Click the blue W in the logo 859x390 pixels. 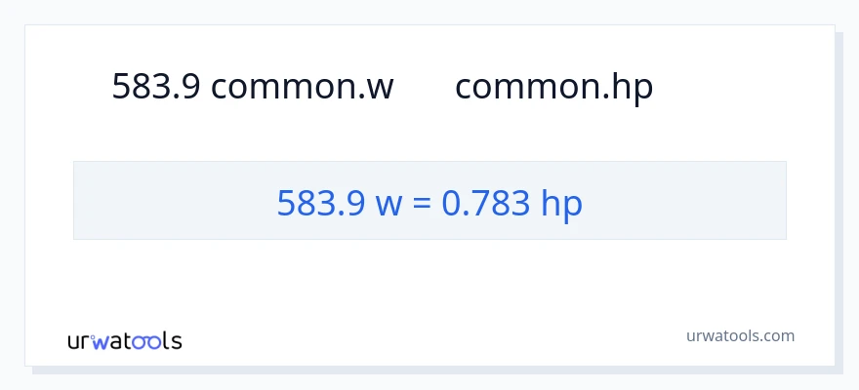[x=102, y=341]
